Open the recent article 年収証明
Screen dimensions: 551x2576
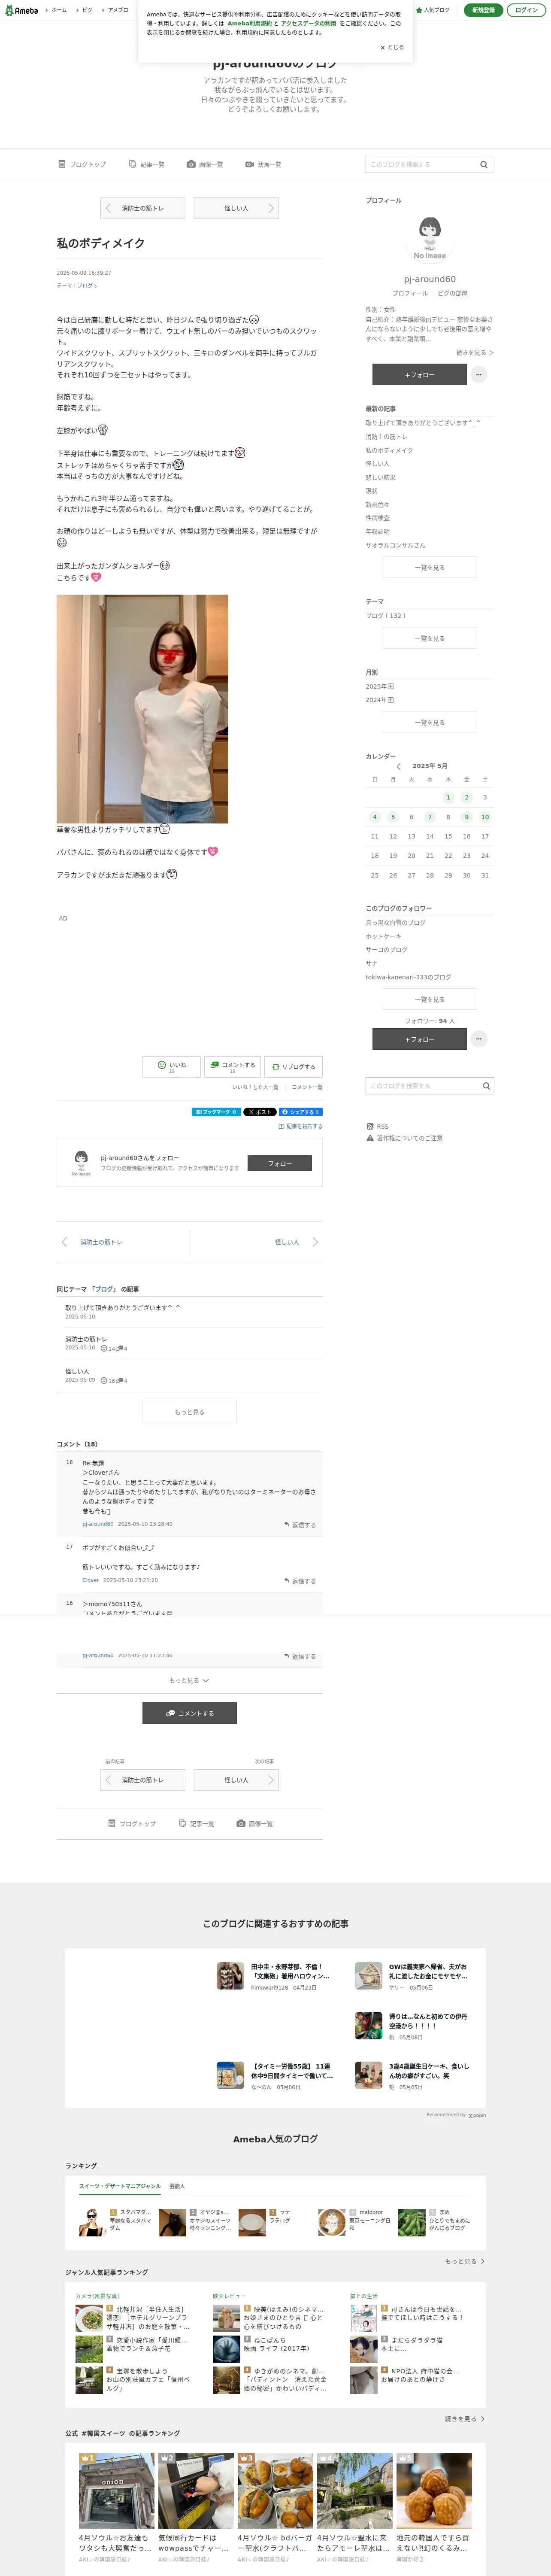click(x=378, y=531)
